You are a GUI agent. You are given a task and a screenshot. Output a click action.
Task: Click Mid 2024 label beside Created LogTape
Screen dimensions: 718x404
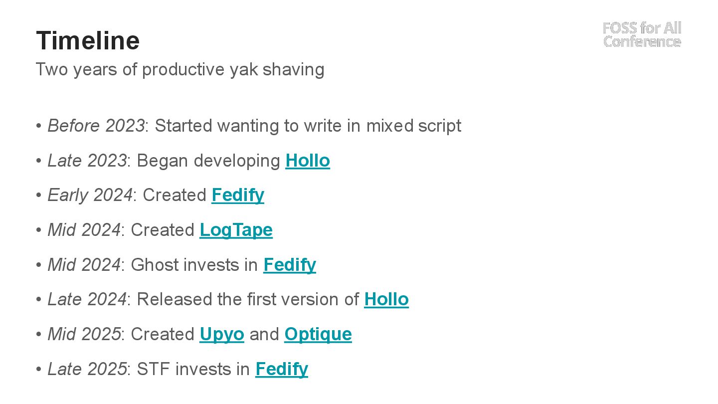84,230
